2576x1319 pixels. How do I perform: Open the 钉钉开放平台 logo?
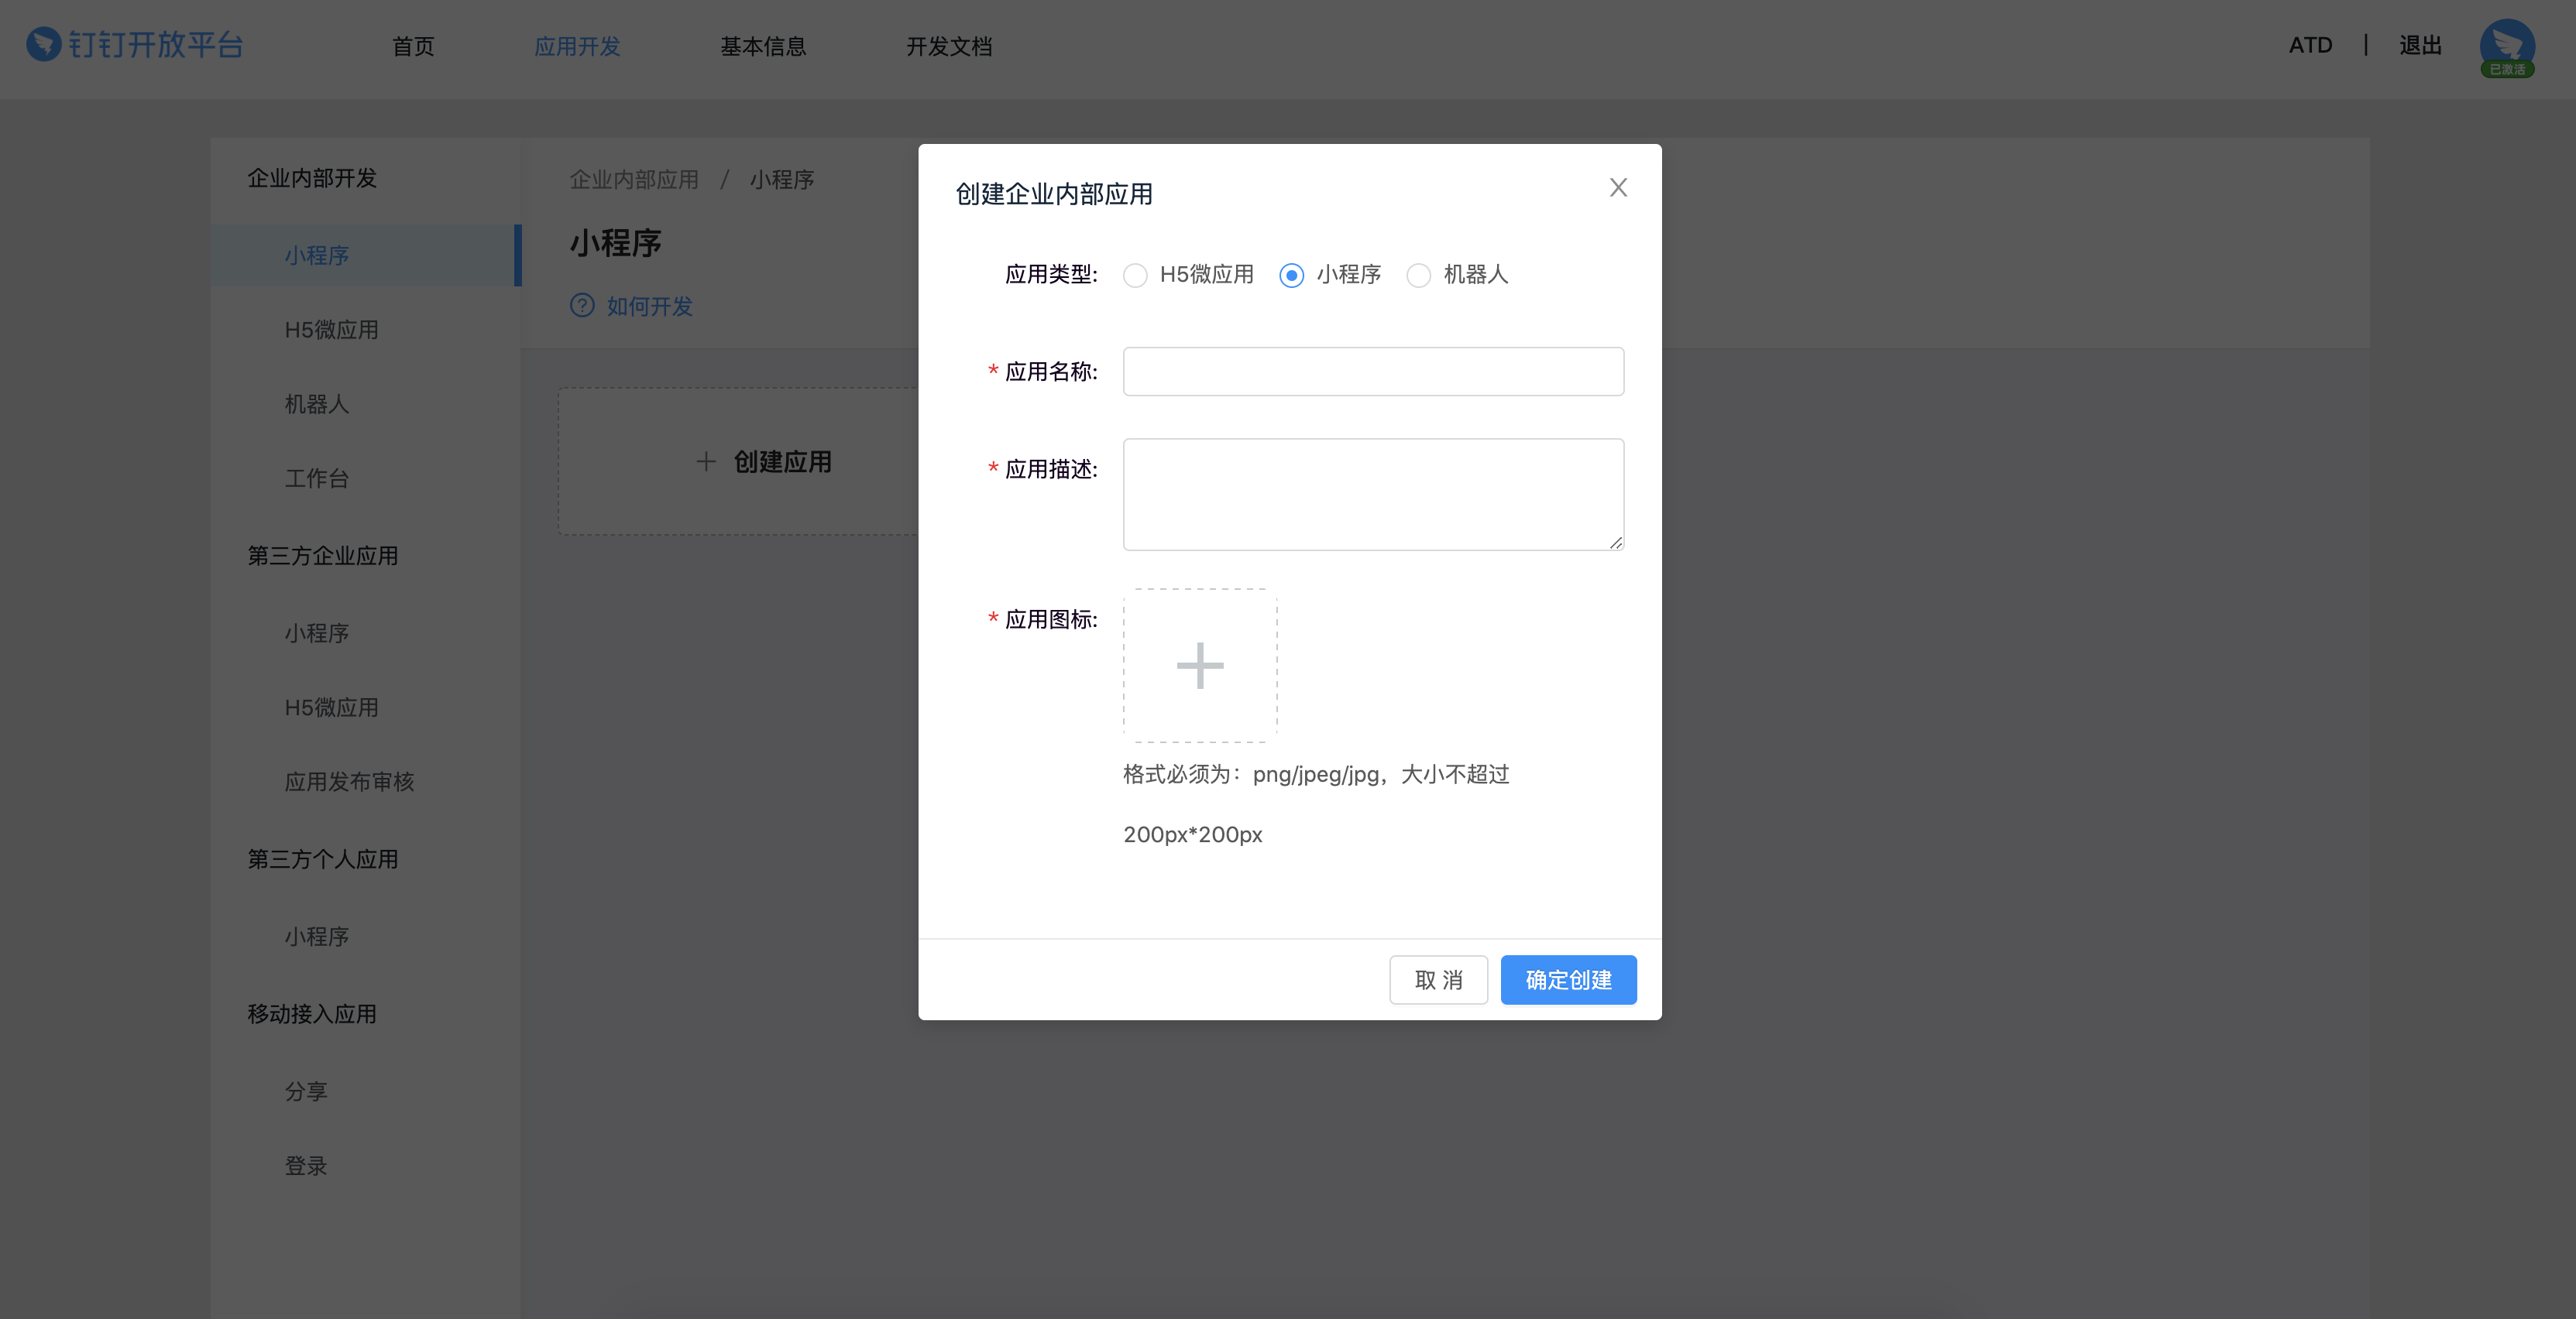(135, 45)
